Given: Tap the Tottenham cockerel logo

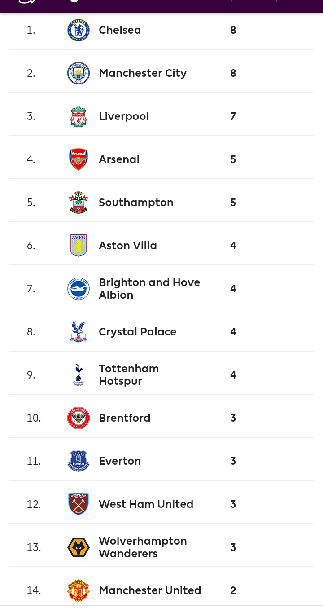Looking at the screenshot, I should pos(79,375).
